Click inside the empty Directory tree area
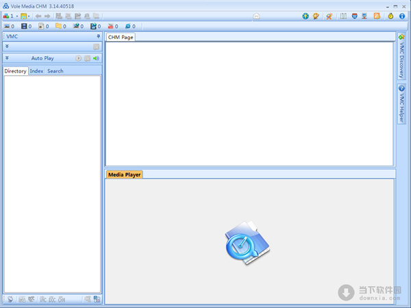The width and height of the screenshot is (411, 308). click(52, 184)
